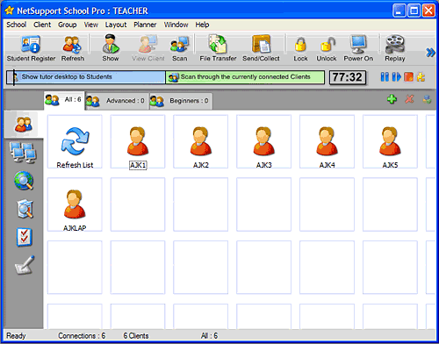Click the red X delete group icon
The image size is (439, 344).
tap(409, 99)
